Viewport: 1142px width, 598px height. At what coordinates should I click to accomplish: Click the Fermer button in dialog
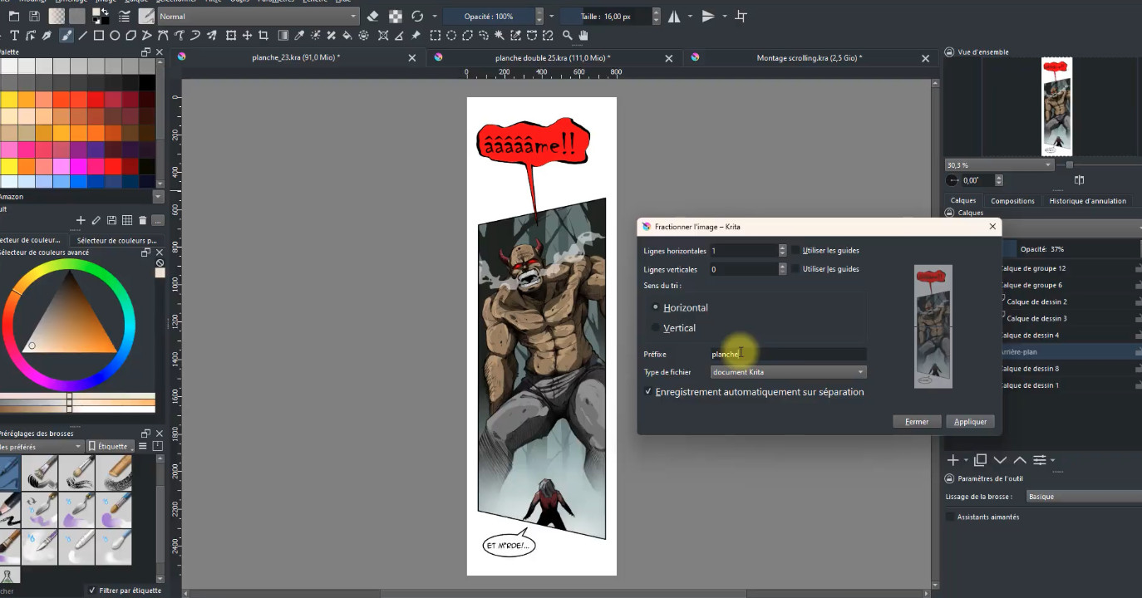[x=917, y=422]
